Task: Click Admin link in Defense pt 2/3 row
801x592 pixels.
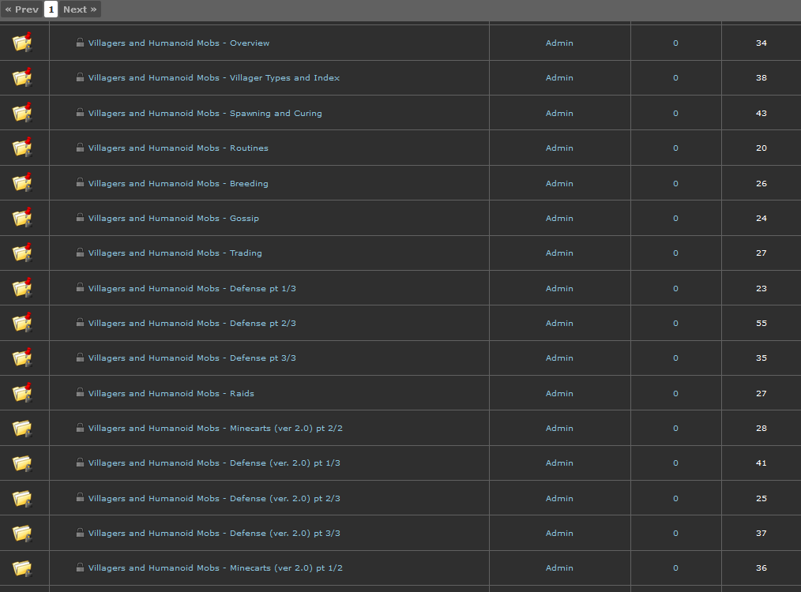Action: 559,323
